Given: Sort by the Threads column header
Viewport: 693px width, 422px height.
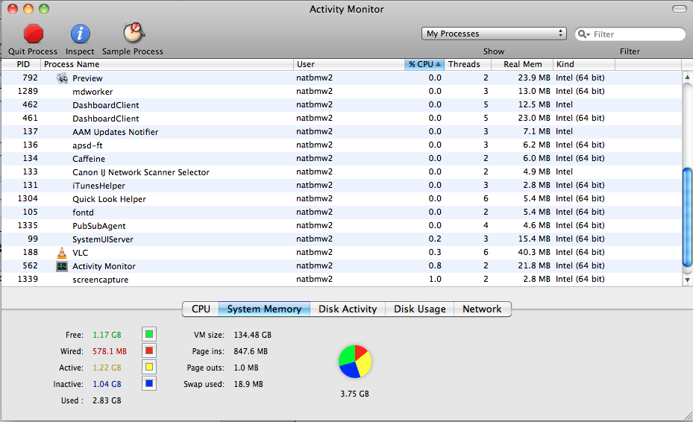Looking at the screenshot, I should pos(468,64).
